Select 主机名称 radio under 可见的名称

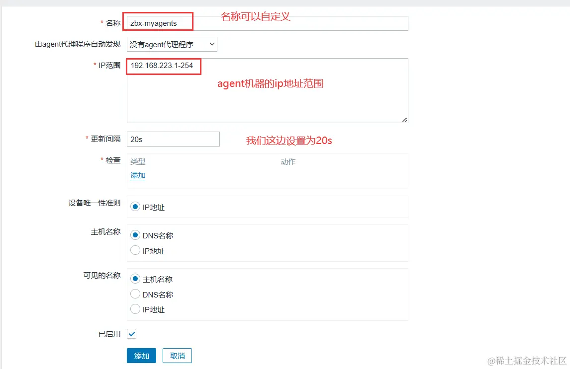pyautogui.click(x=135, y=279)
